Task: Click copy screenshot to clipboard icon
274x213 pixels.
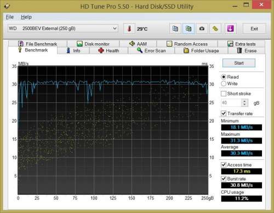Action: [189, 28]
